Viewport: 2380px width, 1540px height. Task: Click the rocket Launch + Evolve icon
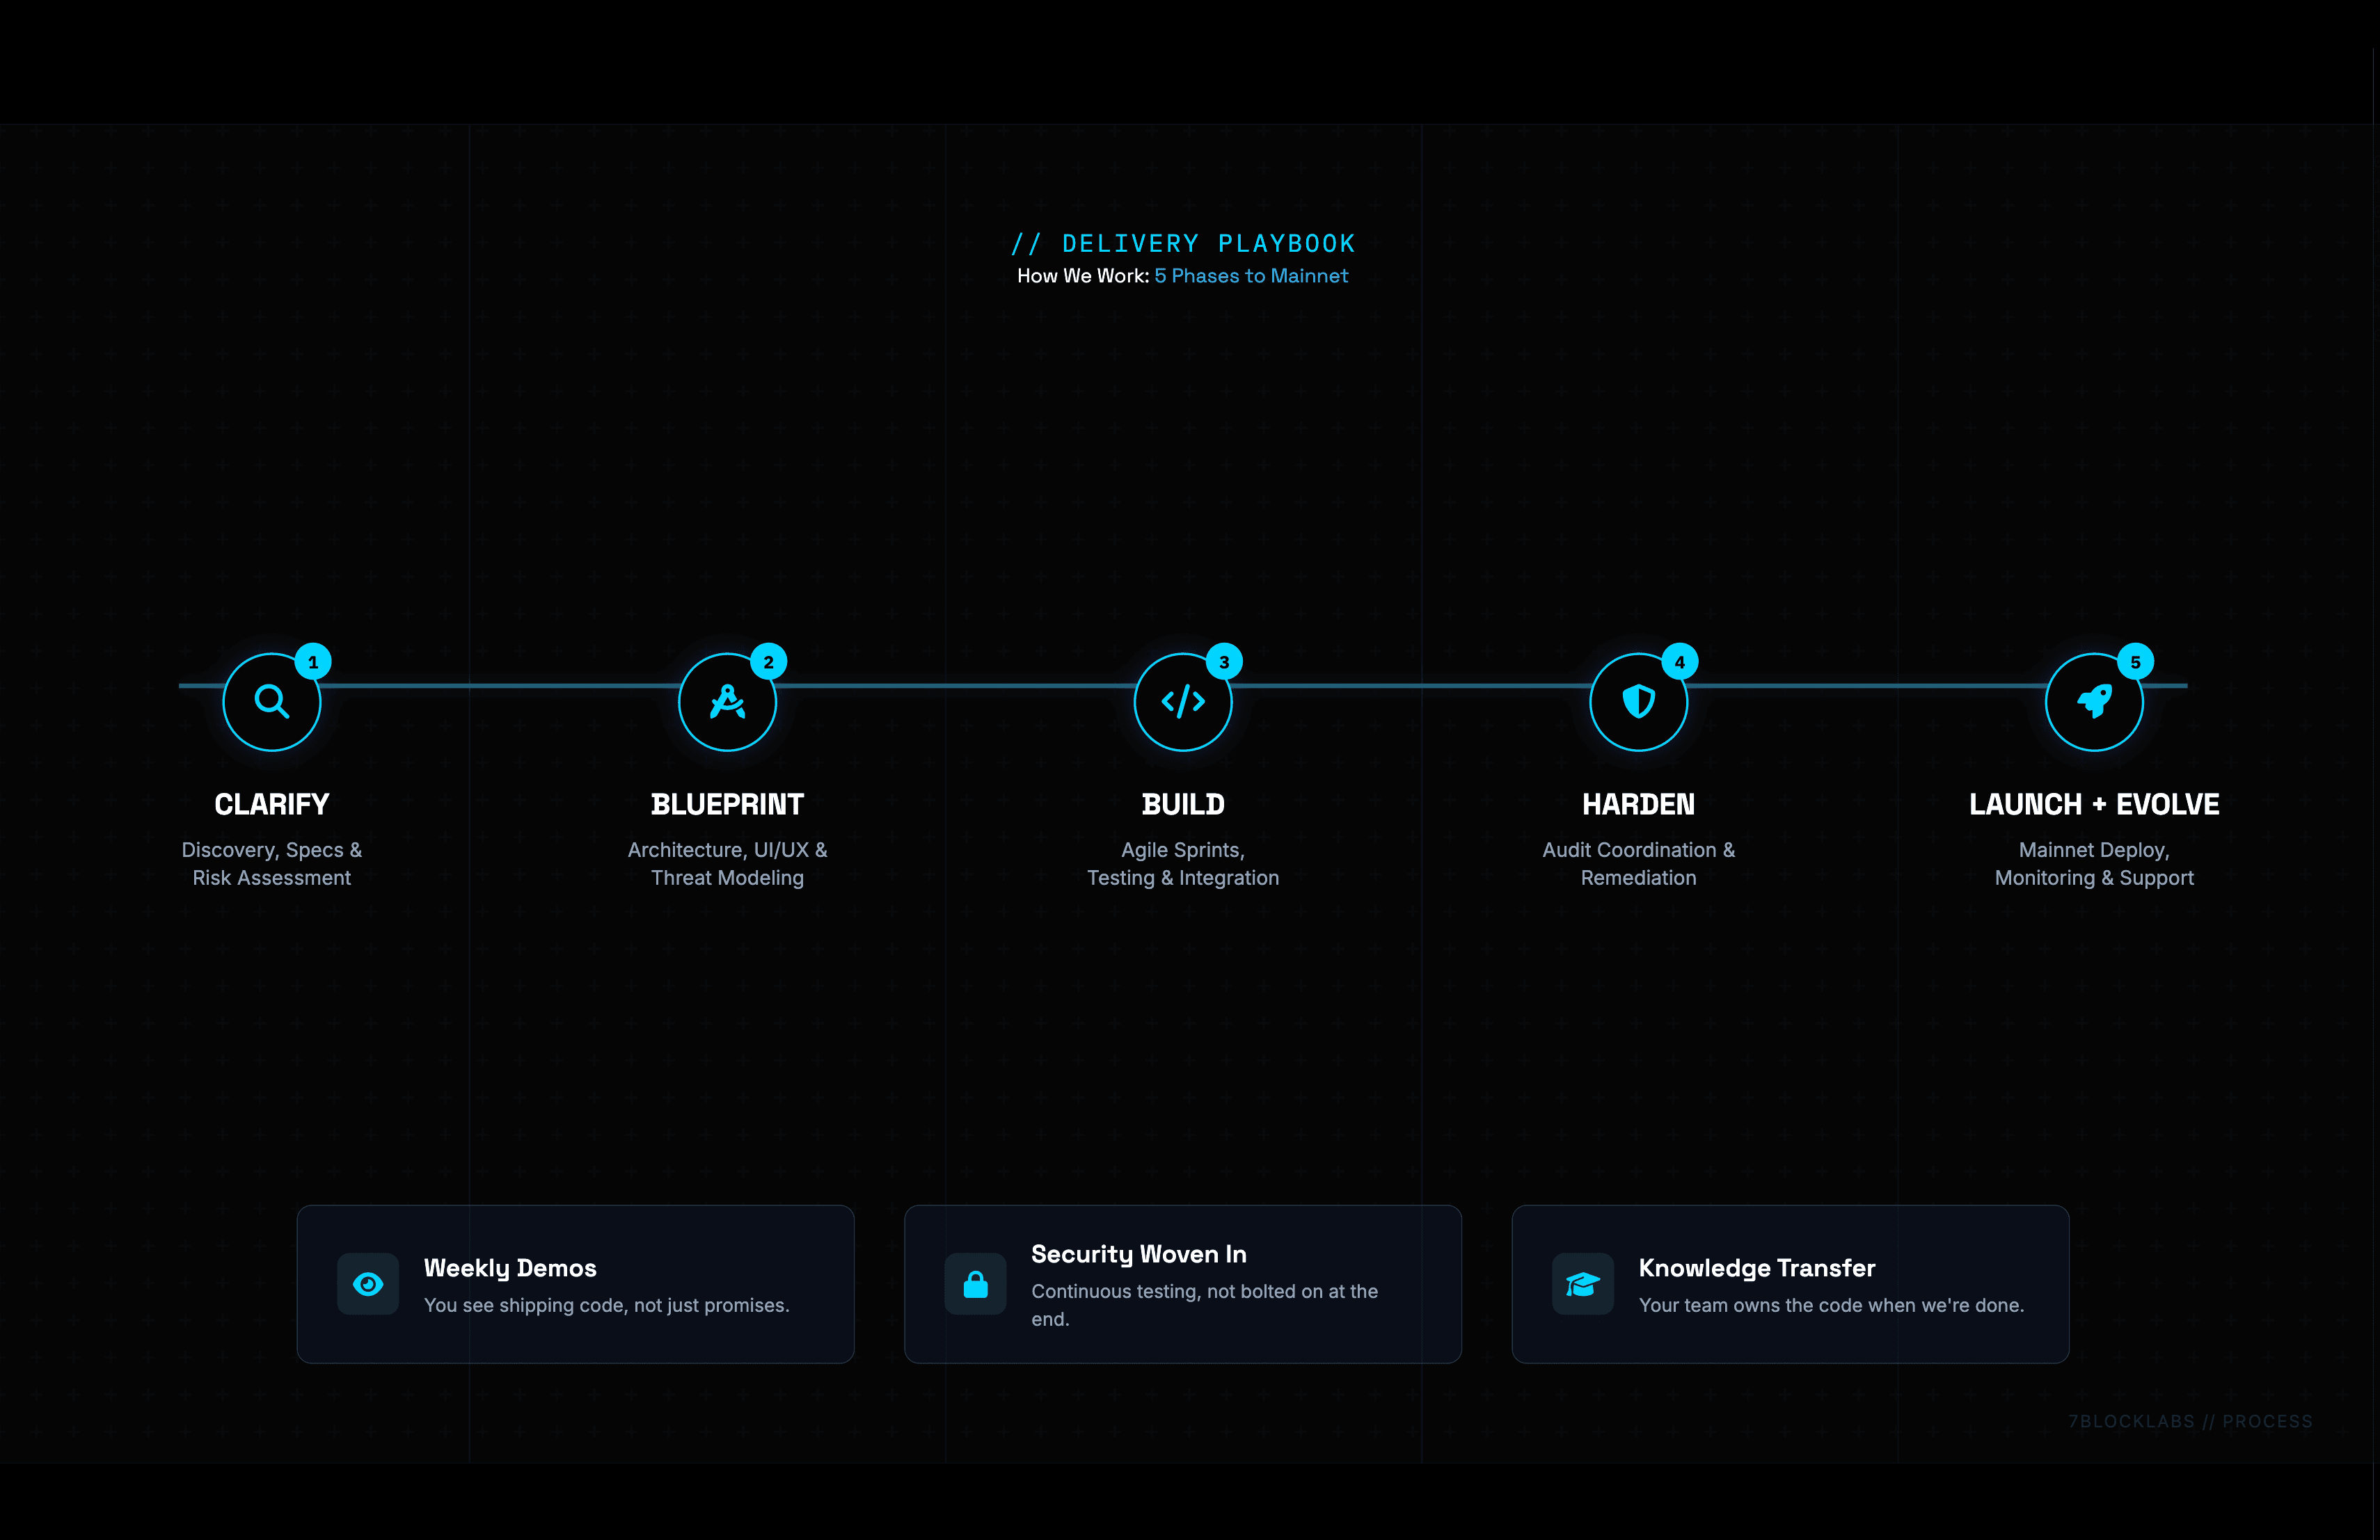[2094, 702]
